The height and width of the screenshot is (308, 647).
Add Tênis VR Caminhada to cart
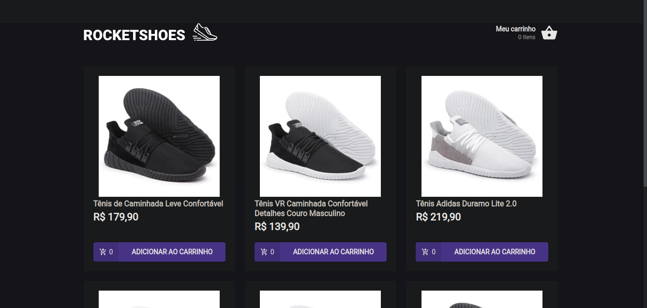pyautogui.click(x=333, y=252)
